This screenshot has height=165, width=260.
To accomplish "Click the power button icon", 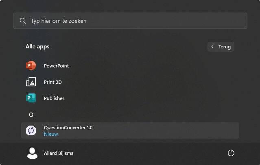I will click(231, 153).
